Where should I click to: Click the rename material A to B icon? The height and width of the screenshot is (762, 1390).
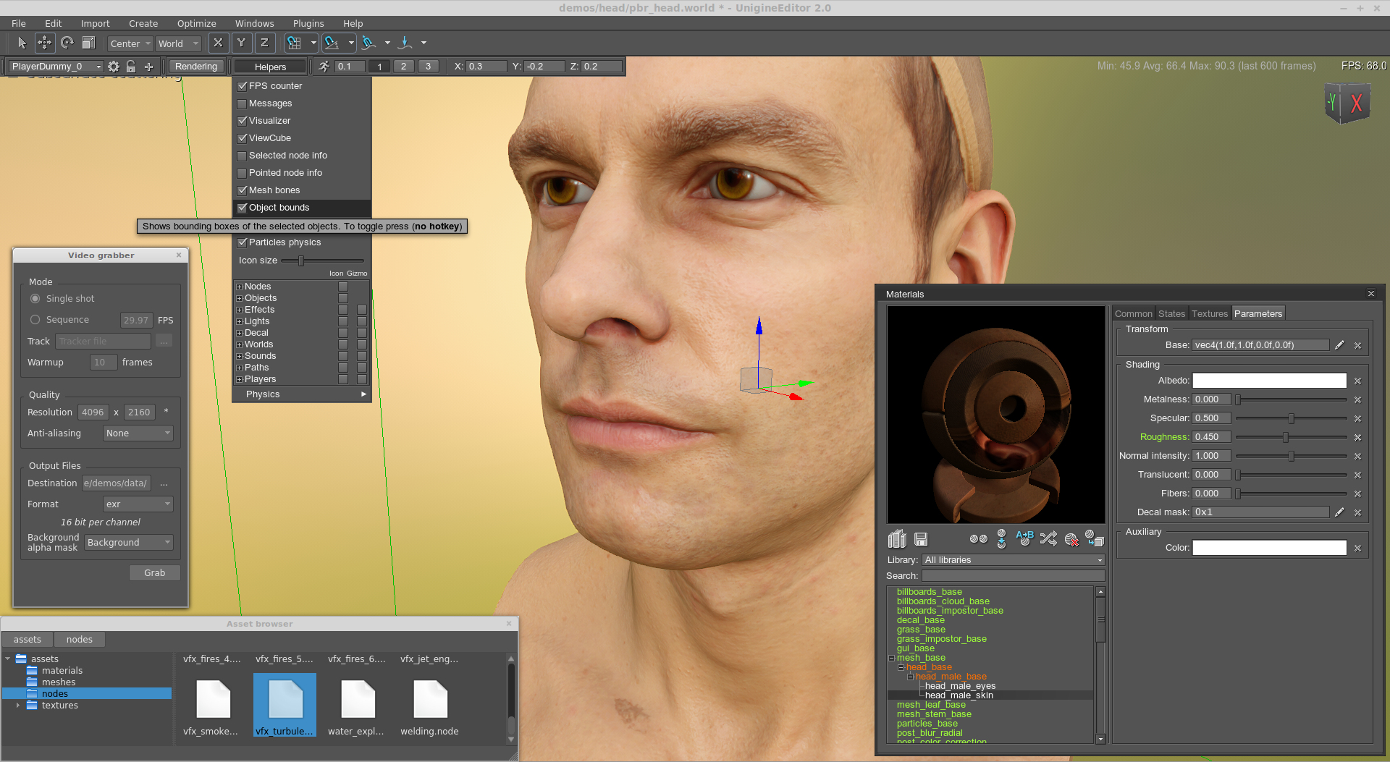point(1024,539)
